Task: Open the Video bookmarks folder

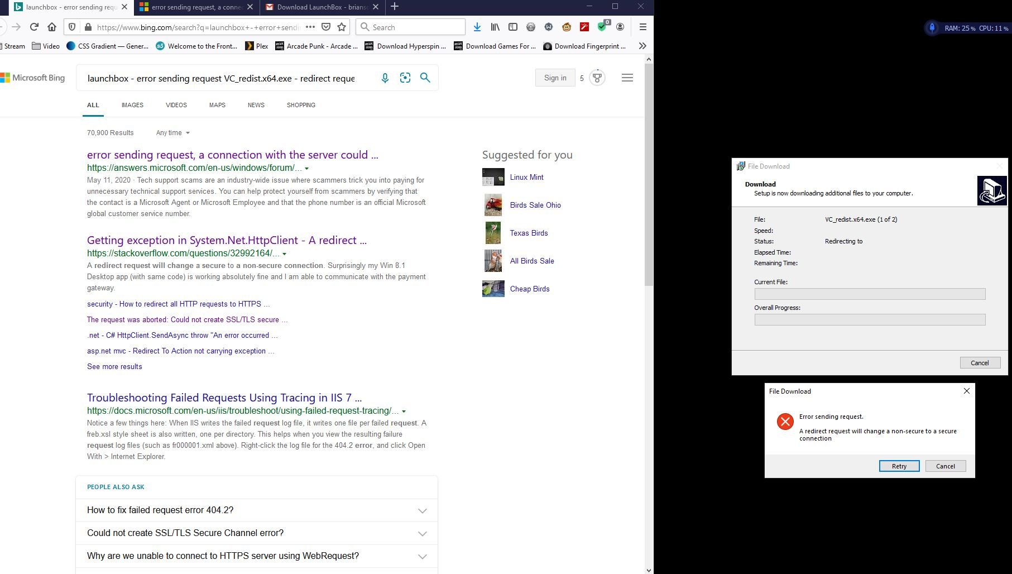Action: pyautogui.click(x=46, y=46)
